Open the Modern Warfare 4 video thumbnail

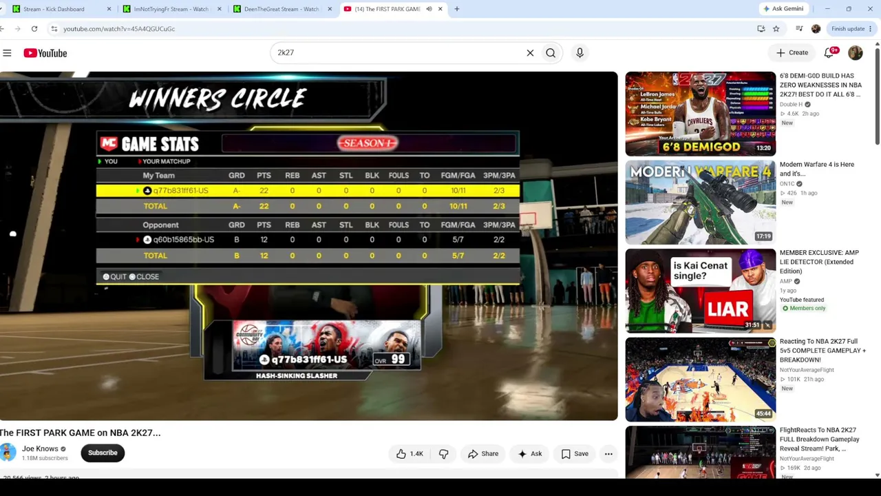tap(700, 203)
